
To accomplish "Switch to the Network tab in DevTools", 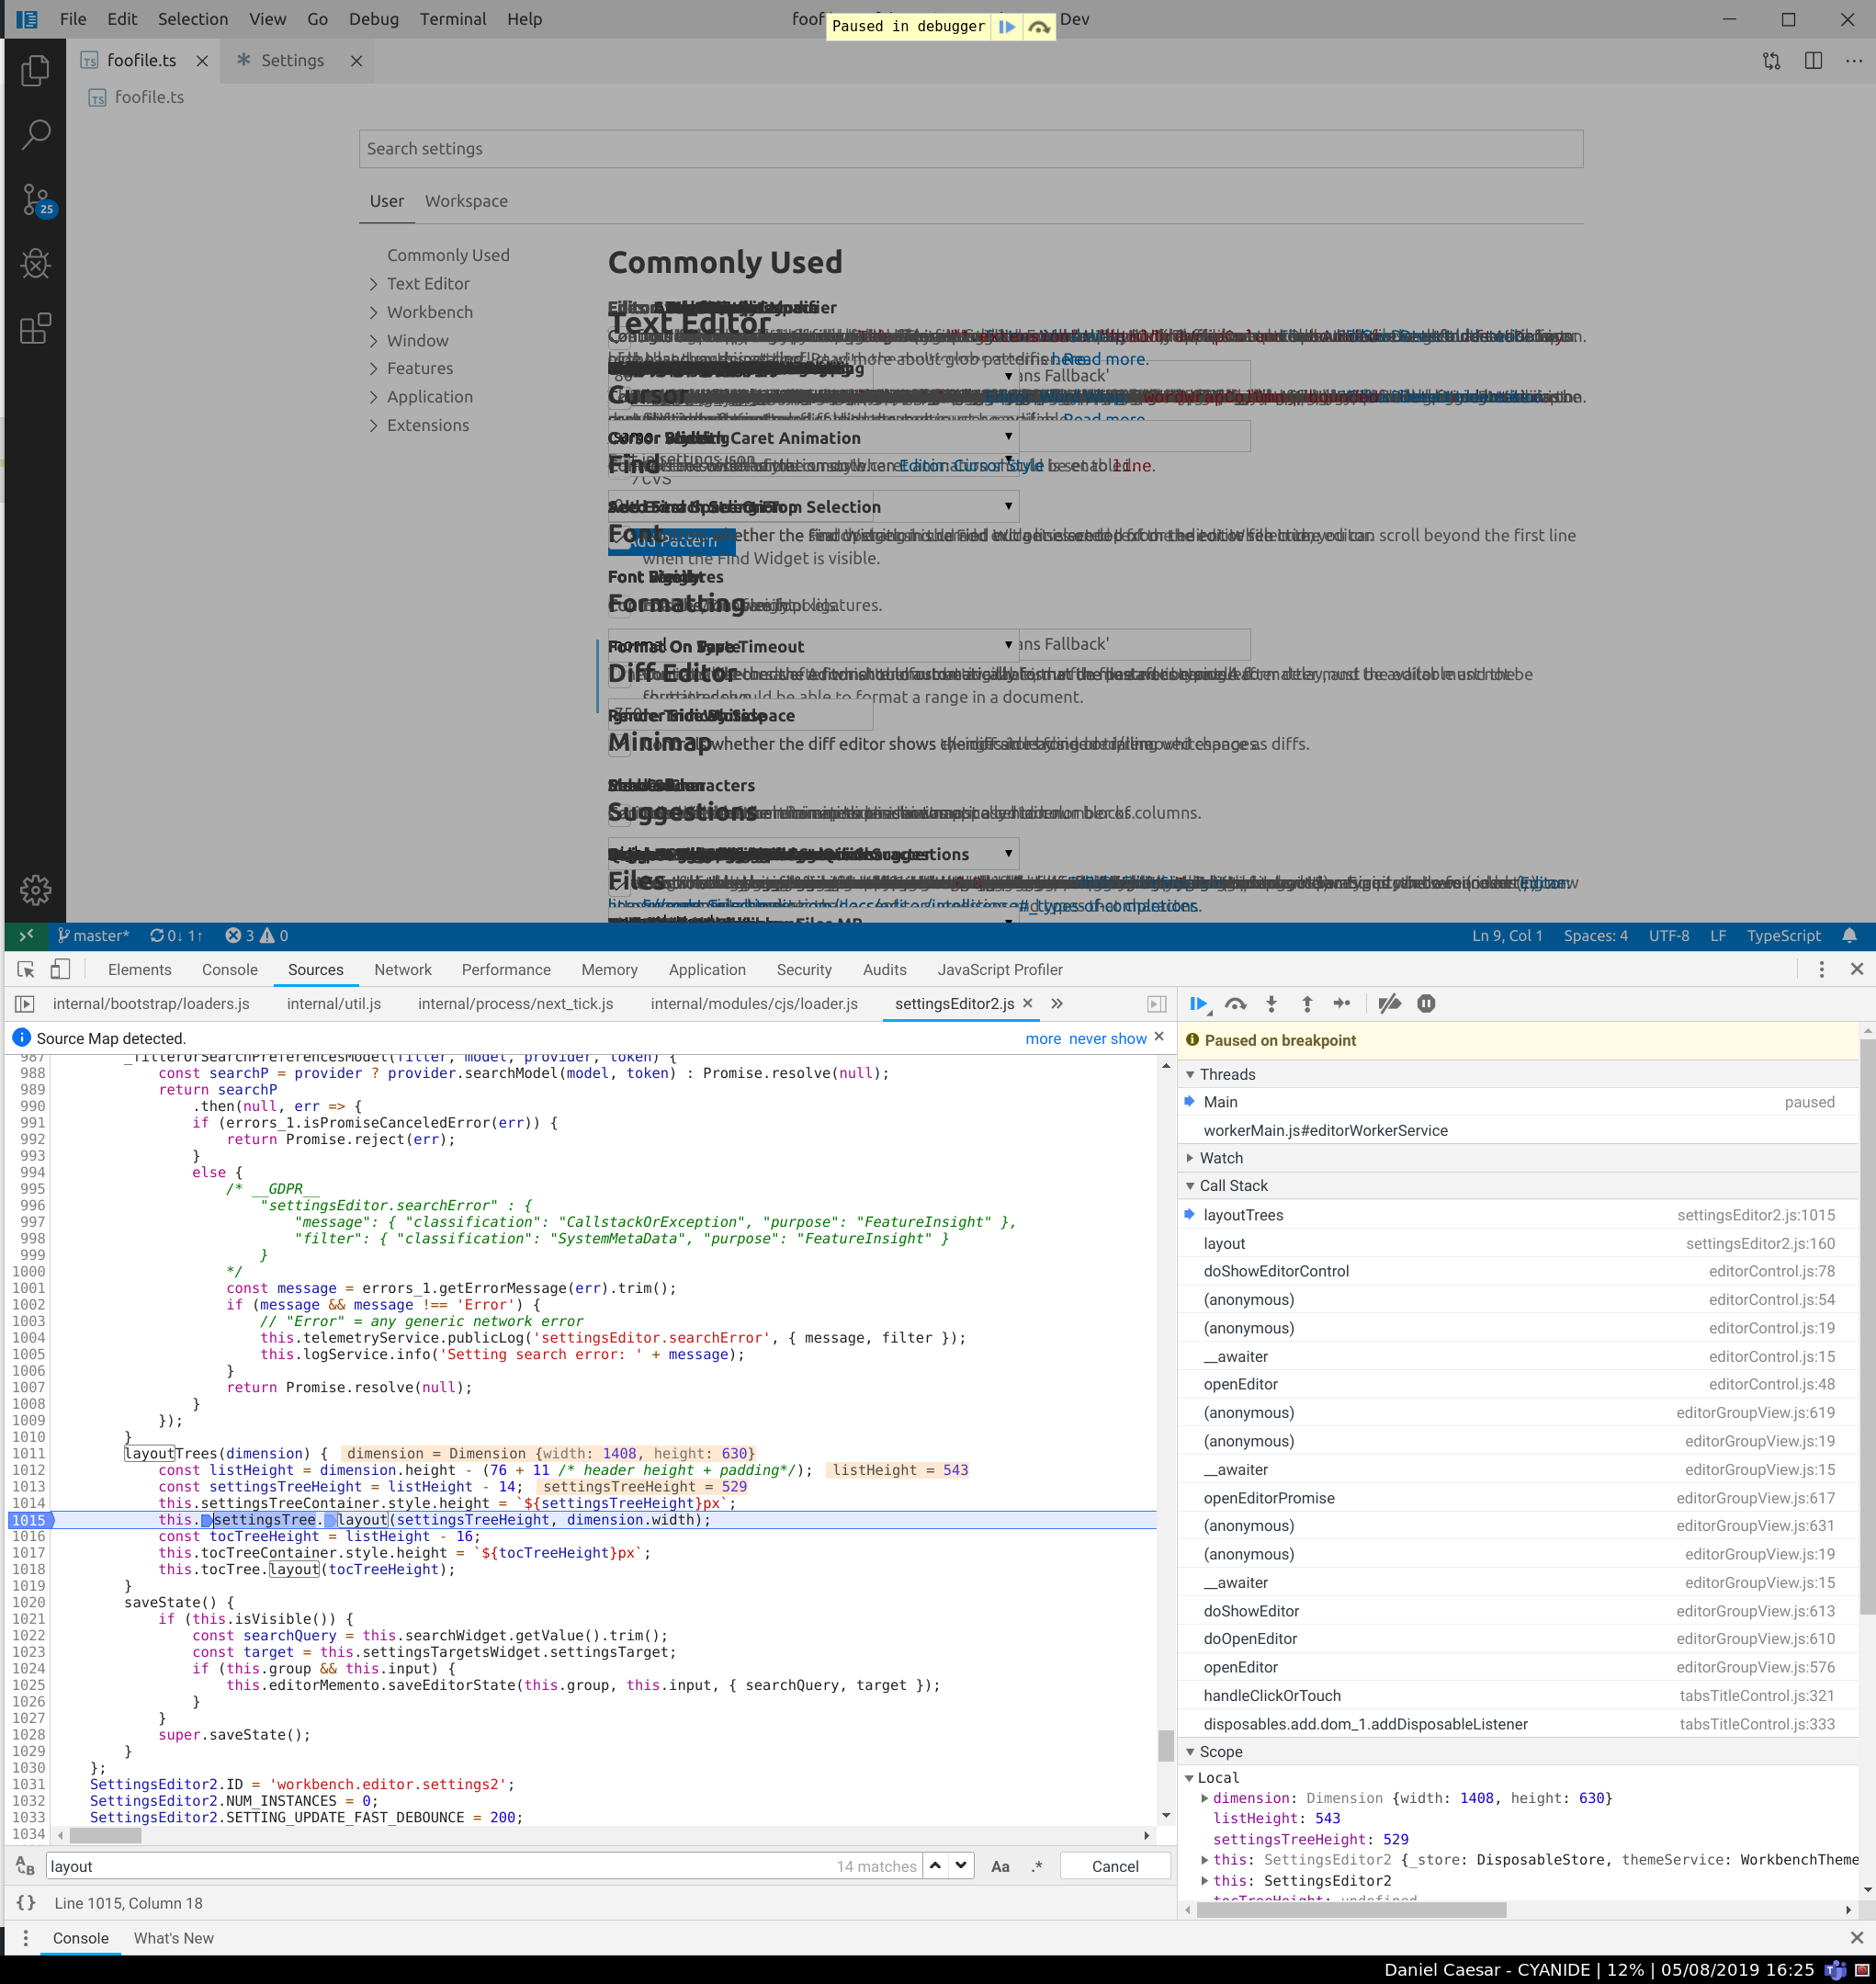I will coord(402,969).
